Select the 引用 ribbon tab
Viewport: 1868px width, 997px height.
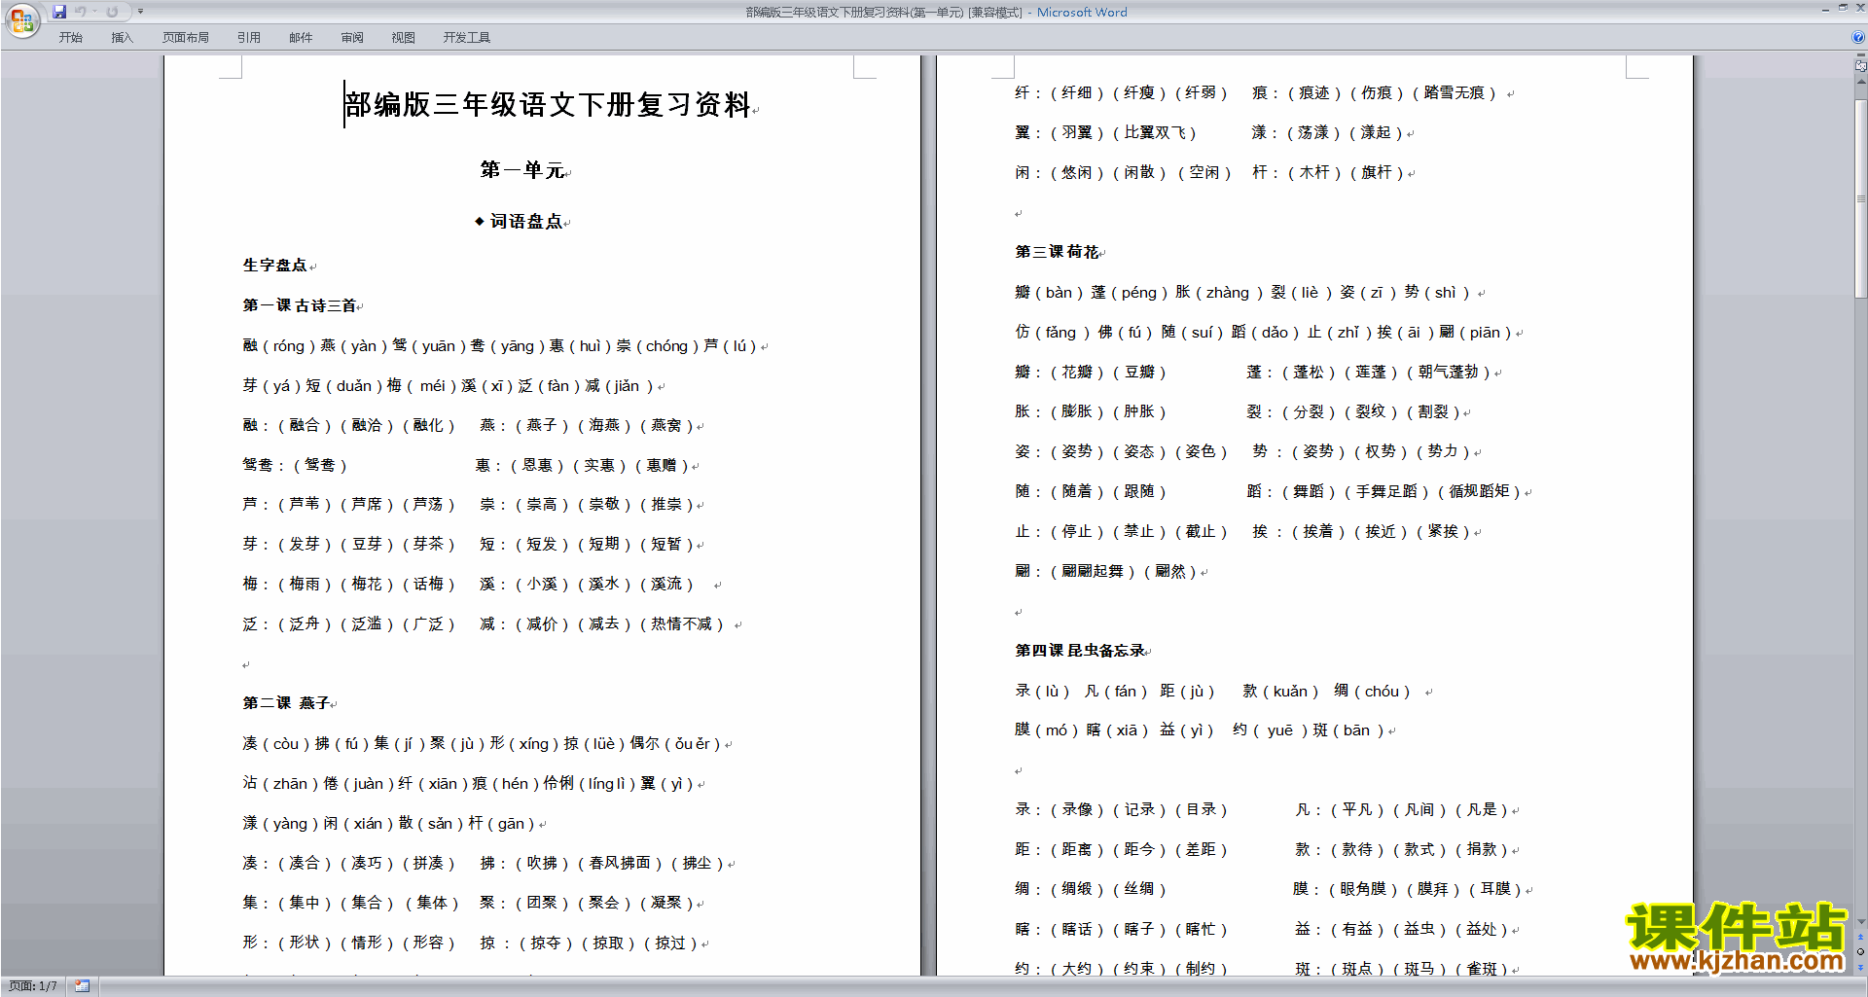tap(249, 38)
